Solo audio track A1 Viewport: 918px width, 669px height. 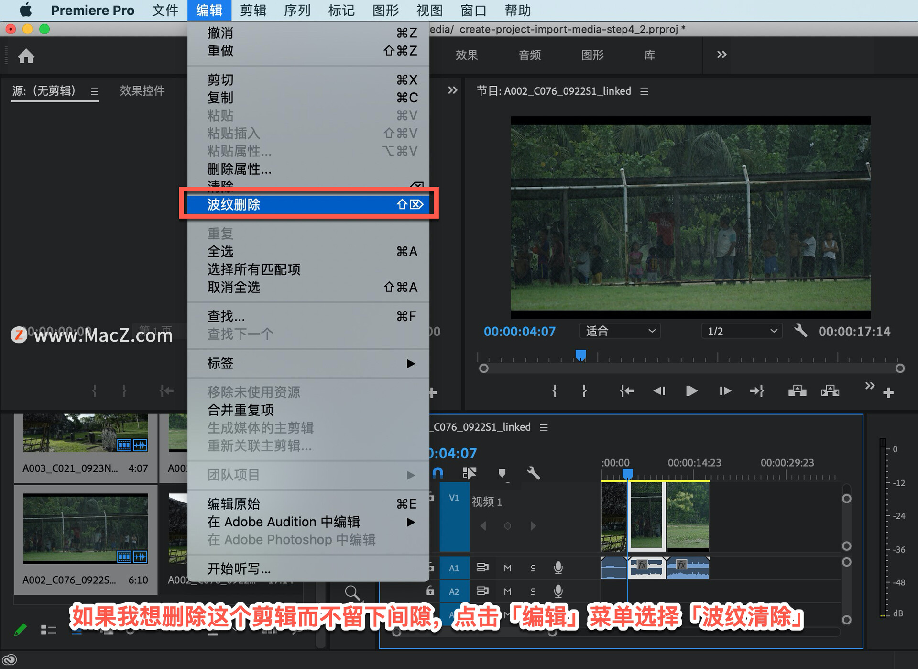point(533,568)
